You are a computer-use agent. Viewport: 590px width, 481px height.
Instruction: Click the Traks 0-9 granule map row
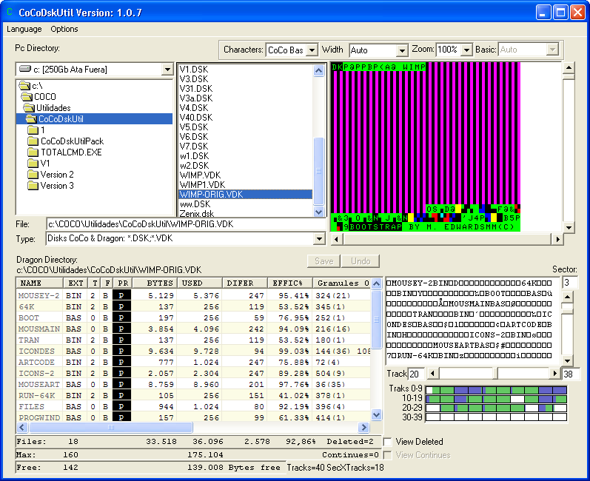(x=496, y=390)
